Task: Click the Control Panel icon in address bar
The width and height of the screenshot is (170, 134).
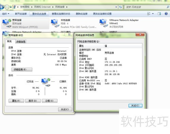Action: [14, 7]
